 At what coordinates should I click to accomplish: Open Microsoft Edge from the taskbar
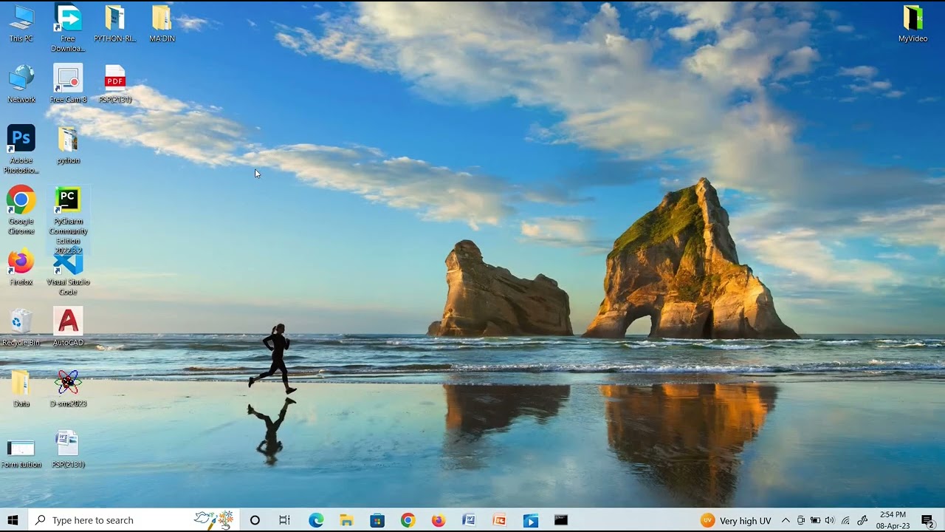[x=316, y=520]
